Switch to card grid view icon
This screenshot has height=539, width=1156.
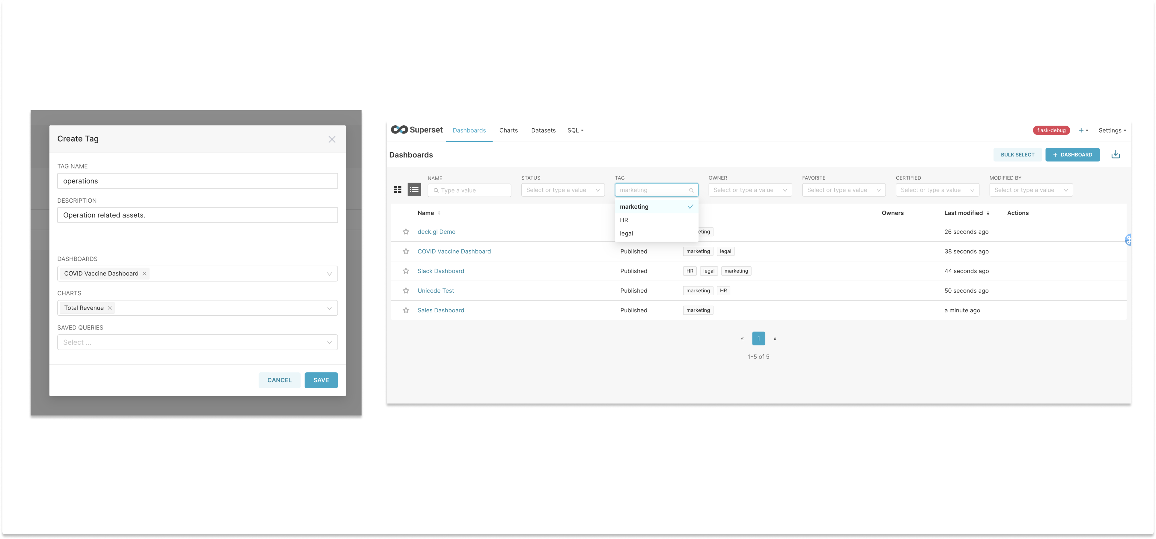point(397,190)
